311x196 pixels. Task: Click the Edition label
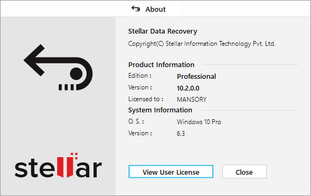[x=140, y=76]
